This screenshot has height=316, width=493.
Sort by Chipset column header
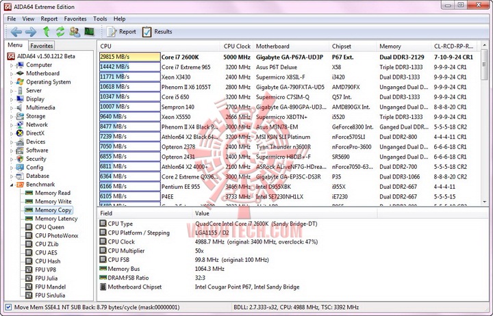353,47
